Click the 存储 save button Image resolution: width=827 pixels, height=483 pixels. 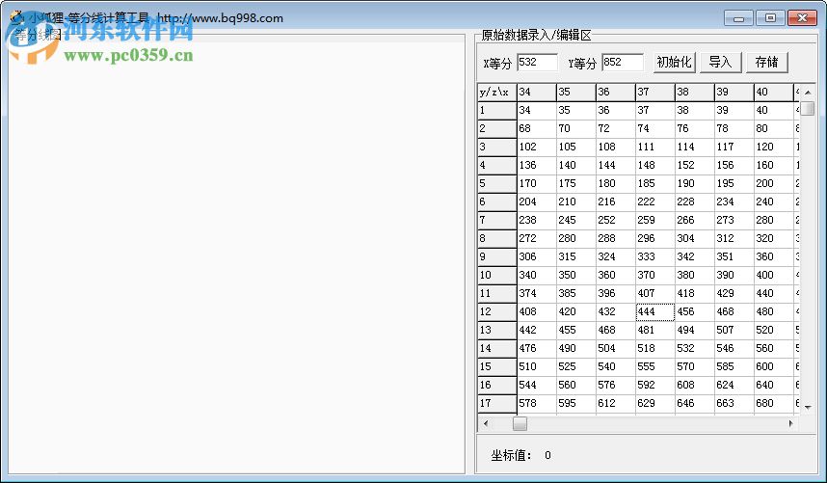click(767, 63)
